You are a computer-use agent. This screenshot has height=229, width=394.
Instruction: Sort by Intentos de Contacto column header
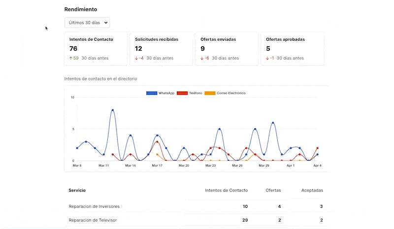pos(226,190)
